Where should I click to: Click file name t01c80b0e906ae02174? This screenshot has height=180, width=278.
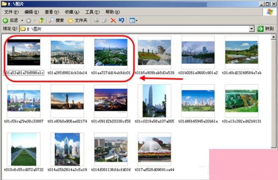(67, 121)
